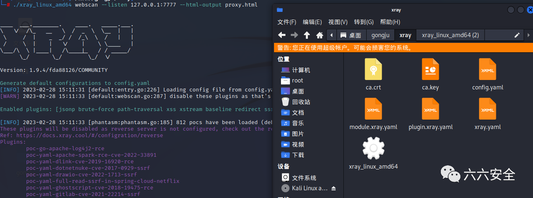
Task: Open the 帮助(H) menu
Action: (390, 22)
